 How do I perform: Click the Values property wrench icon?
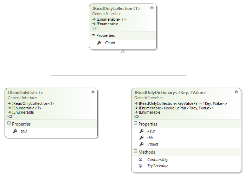[142, 144]
